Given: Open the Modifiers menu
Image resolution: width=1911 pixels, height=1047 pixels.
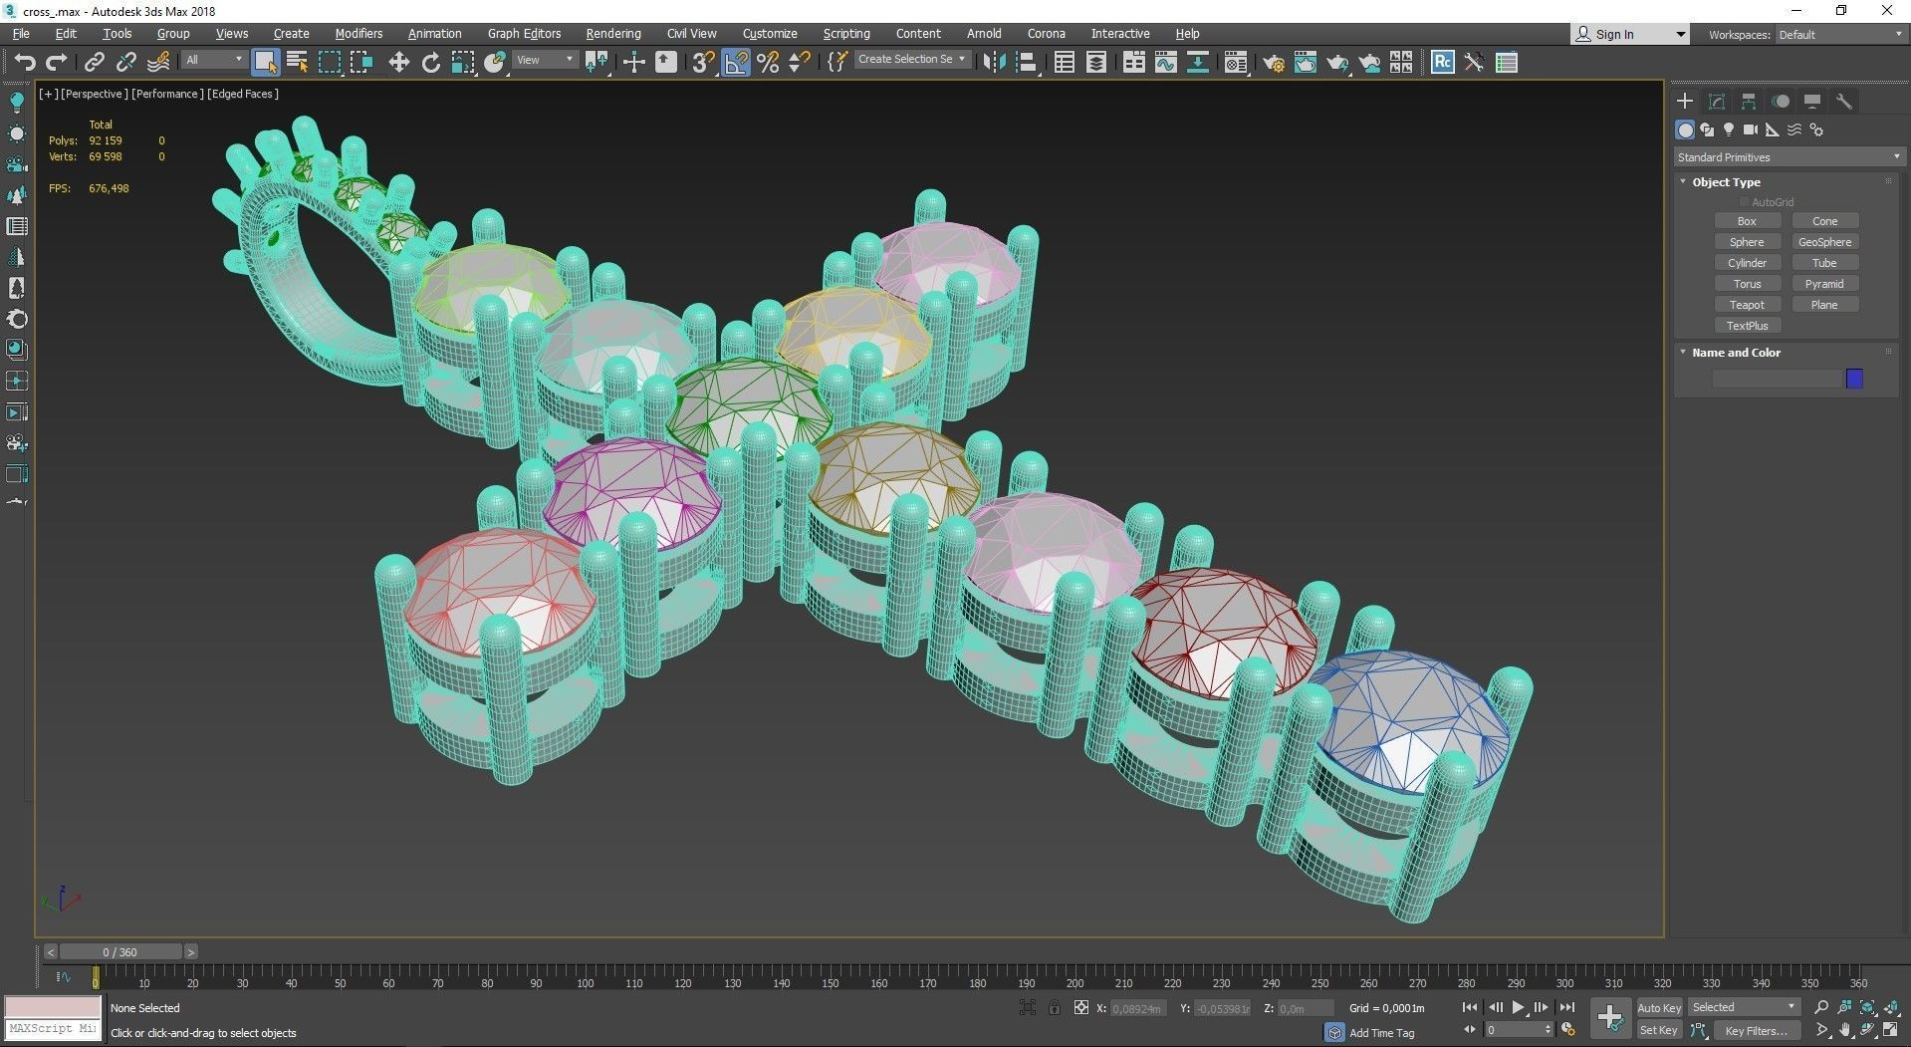Looking at the screenshot, I should [x=358, y=34].
